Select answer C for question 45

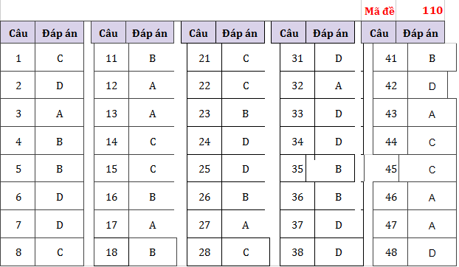(x=428, y=168)
